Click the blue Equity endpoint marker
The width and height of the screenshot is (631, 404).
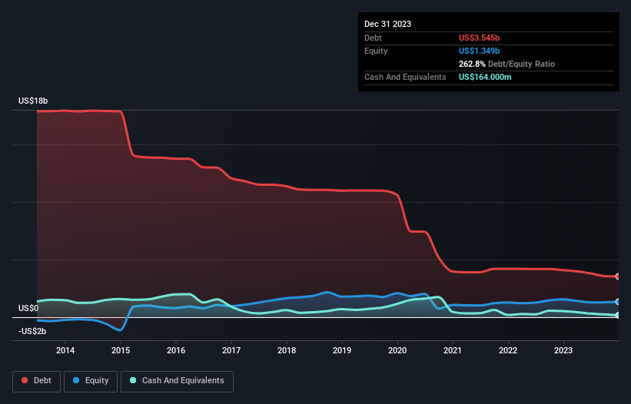618,302
